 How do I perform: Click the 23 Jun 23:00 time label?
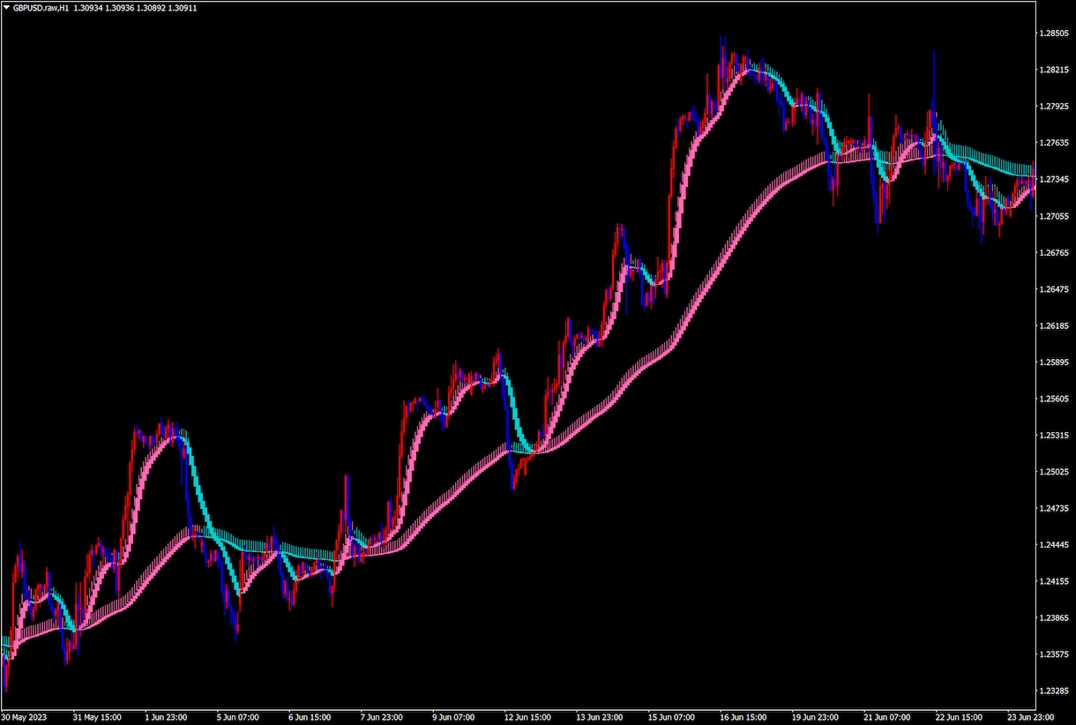(1029, 717)
